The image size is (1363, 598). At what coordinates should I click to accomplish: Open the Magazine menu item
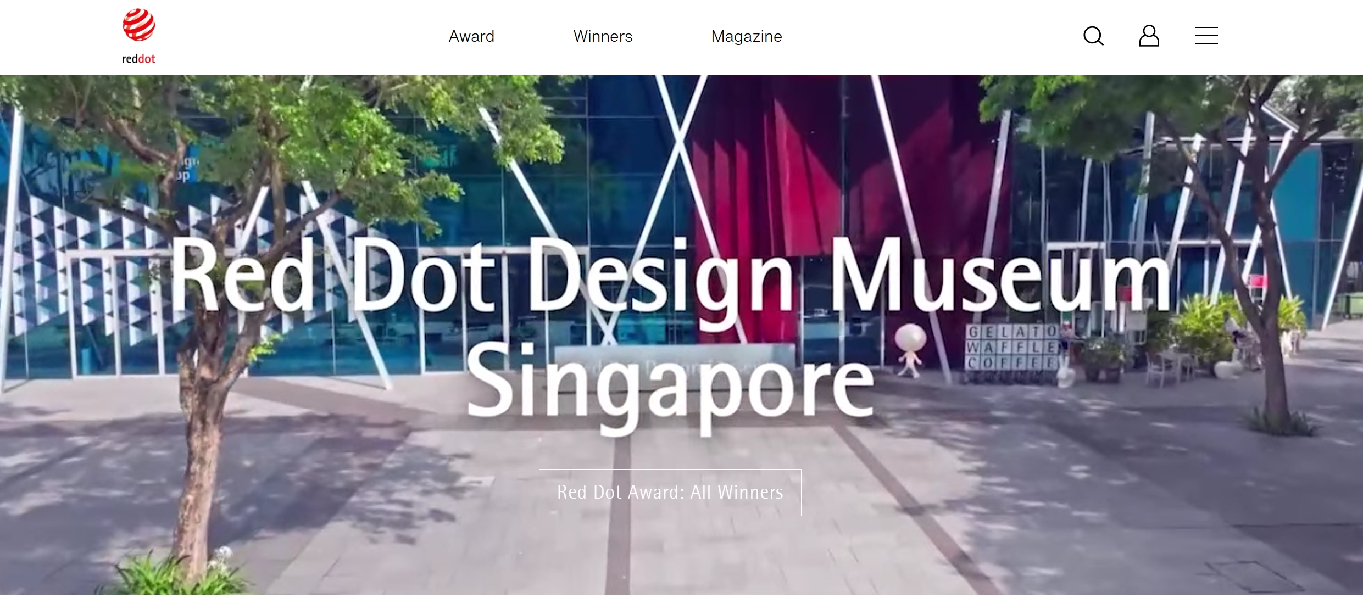747,36
